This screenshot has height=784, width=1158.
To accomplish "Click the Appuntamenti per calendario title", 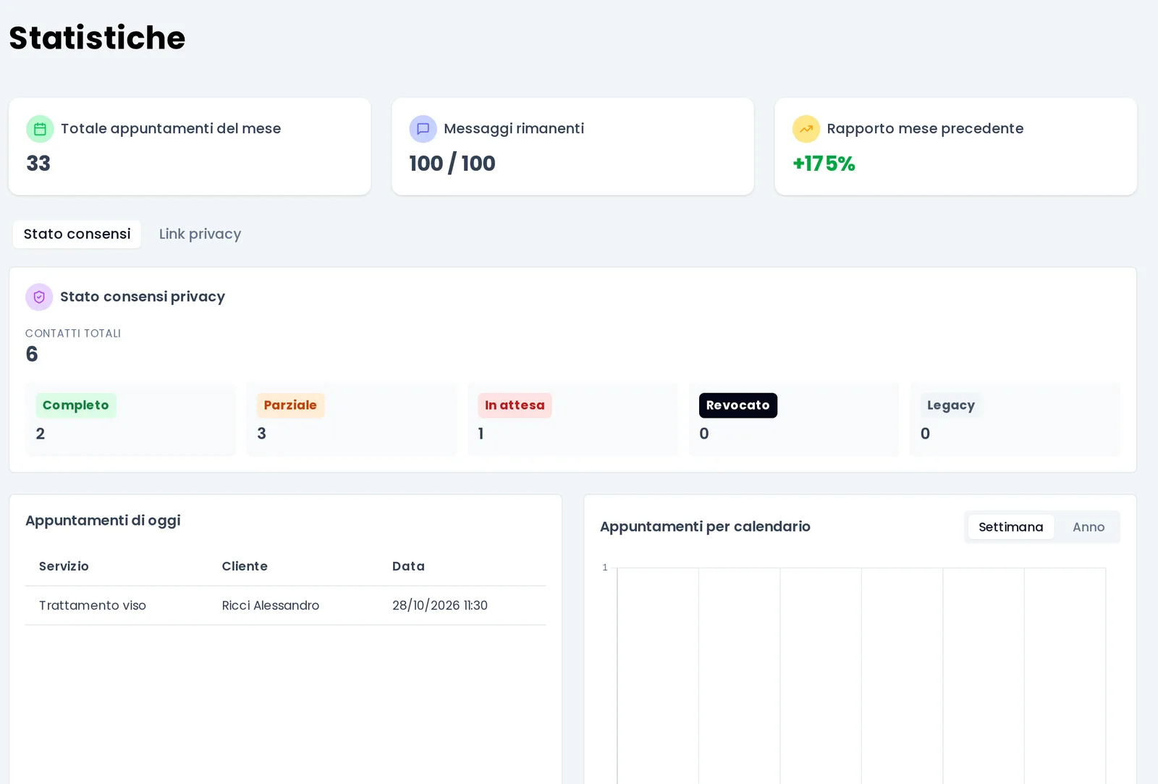I will [705, 527].
